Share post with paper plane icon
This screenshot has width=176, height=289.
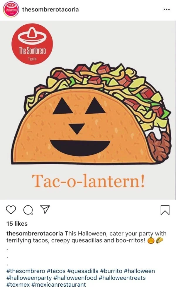coord(45,210)
